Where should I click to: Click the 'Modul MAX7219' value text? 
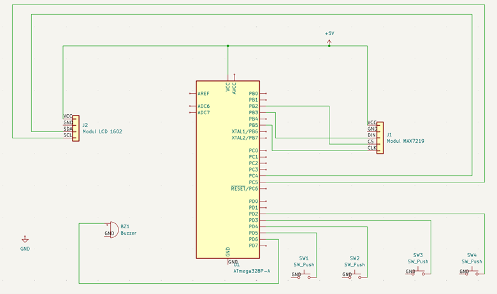coord(405,141)
